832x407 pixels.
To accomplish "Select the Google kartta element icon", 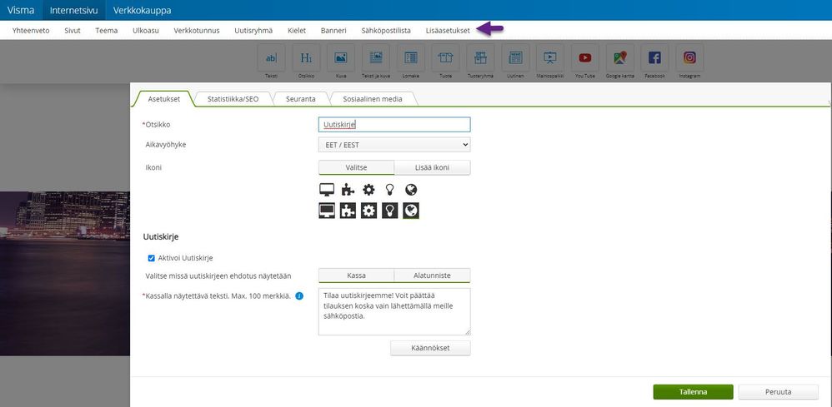I will click(x=619, y=57).
